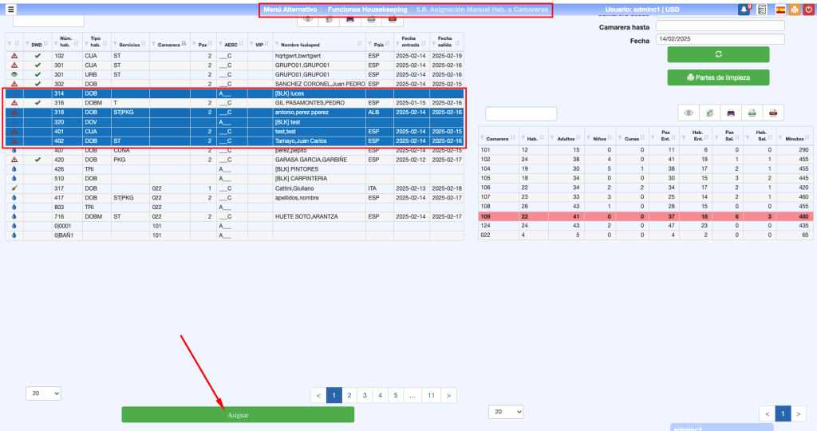Open left table page size dropdown
The image size is (817, 431).
click(44, 393)
